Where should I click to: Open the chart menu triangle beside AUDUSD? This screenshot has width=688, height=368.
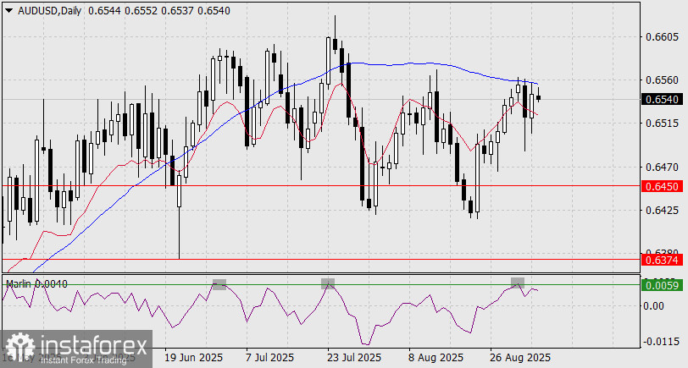coord(9,11)
